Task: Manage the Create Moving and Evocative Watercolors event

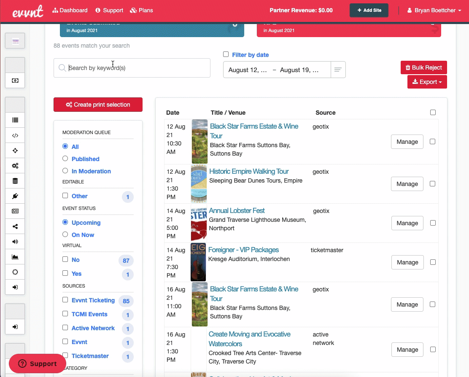Action: pyautogui.click(x=407, y=350)
